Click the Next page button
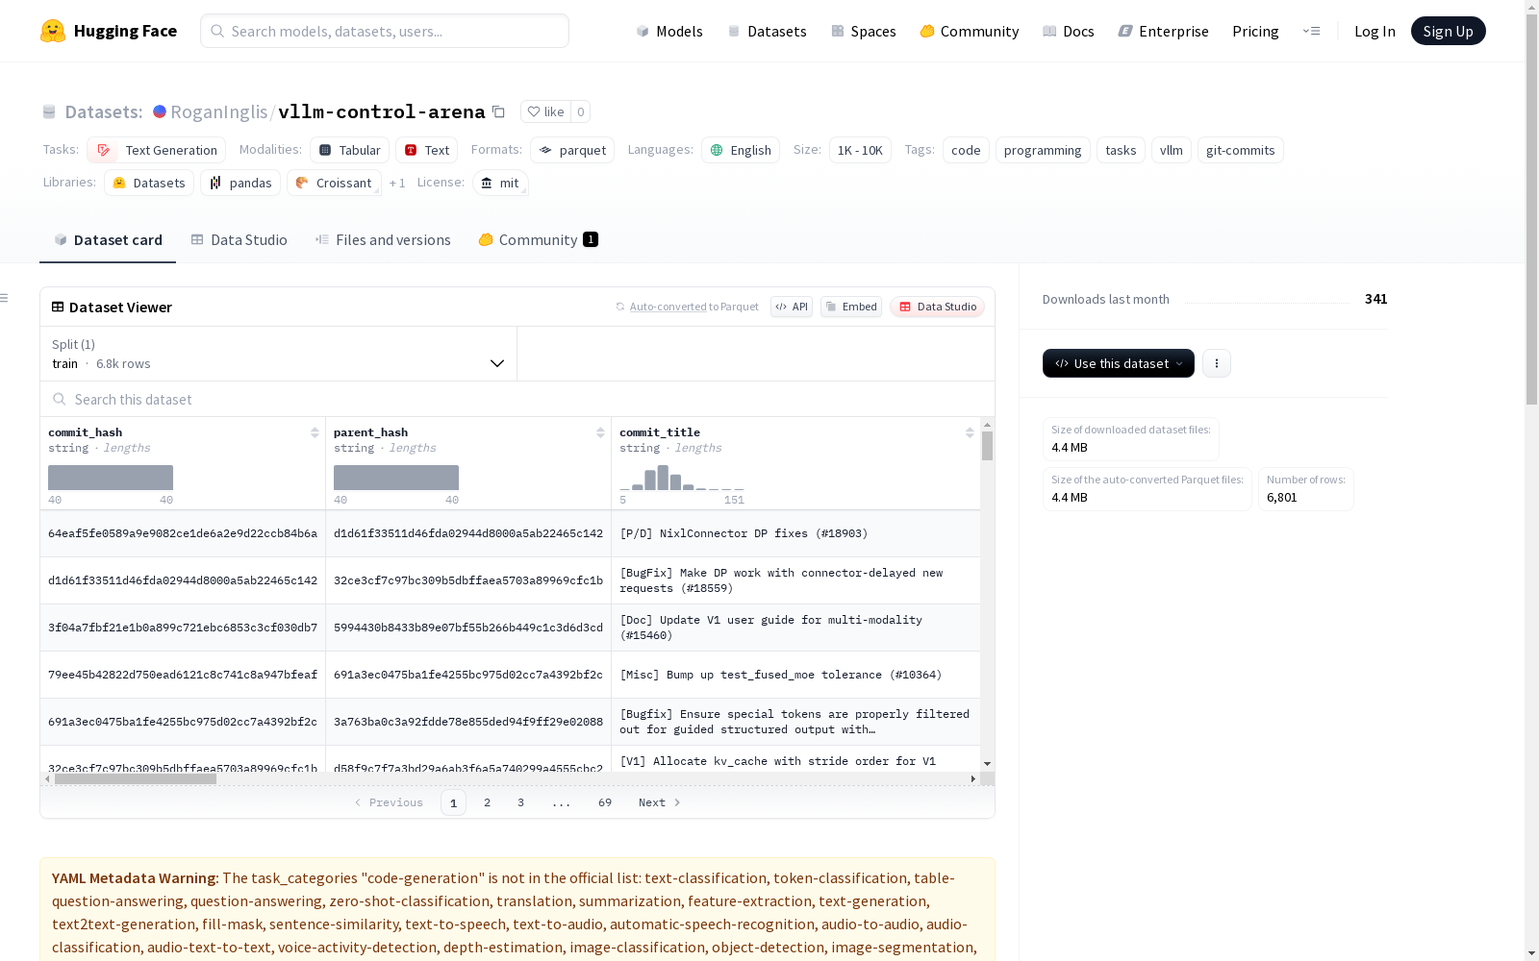Viewport: 1539px width, 961px height. (x=660, y=802)
